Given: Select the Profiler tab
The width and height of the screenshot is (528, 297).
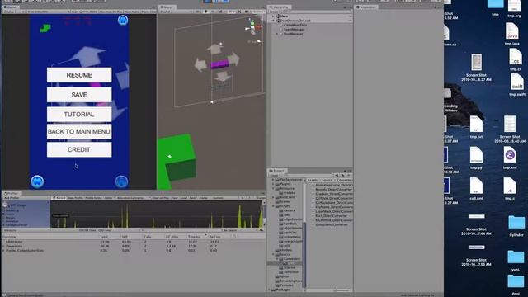Looking at the screenshot, I should click(x=12, y=193).
